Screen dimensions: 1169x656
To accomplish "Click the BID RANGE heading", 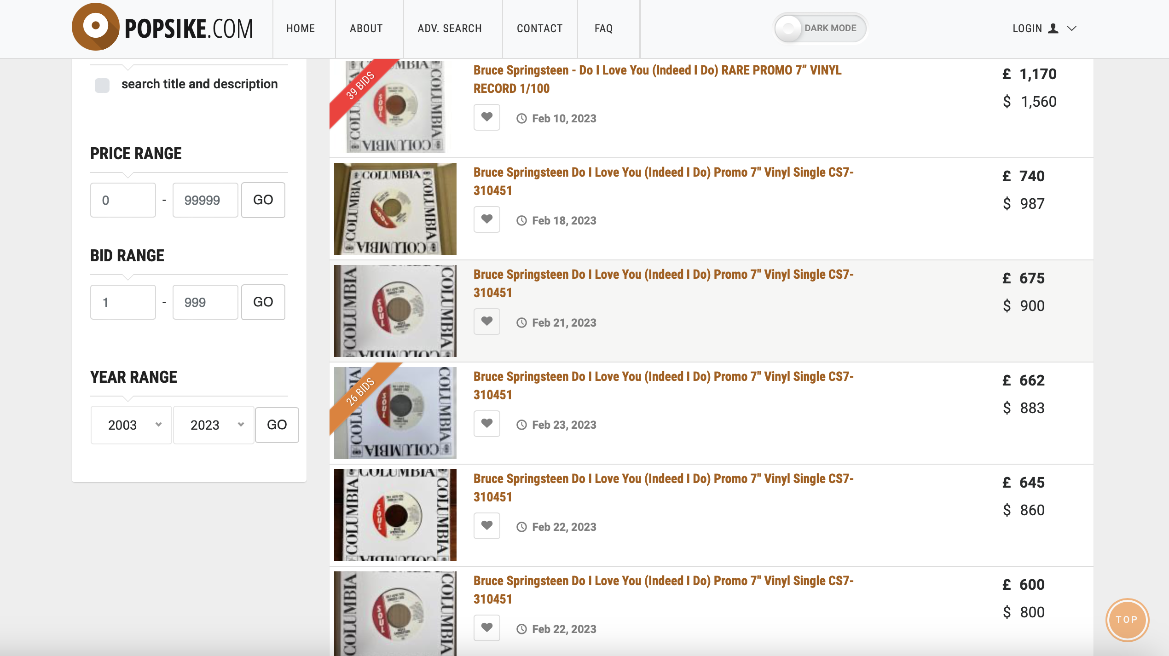I will click(127, 256).
